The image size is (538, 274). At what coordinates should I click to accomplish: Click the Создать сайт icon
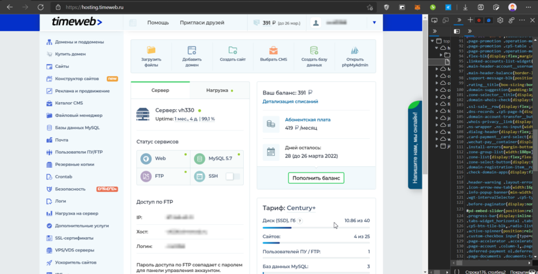(x=232, y=50)
